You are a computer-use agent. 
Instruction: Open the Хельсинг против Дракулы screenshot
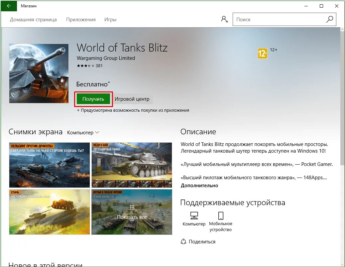coord(50,165)
